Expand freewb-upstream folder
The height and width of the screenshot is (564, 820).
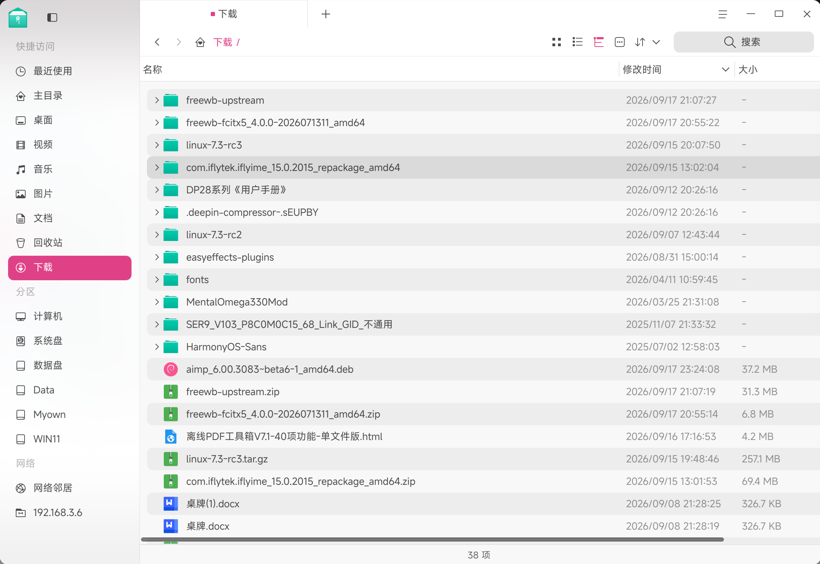[157, 100]
